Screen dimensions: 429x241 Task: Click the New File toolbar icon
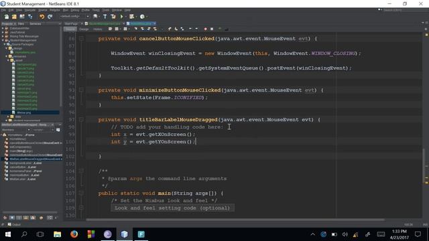(x=7, y=17)
